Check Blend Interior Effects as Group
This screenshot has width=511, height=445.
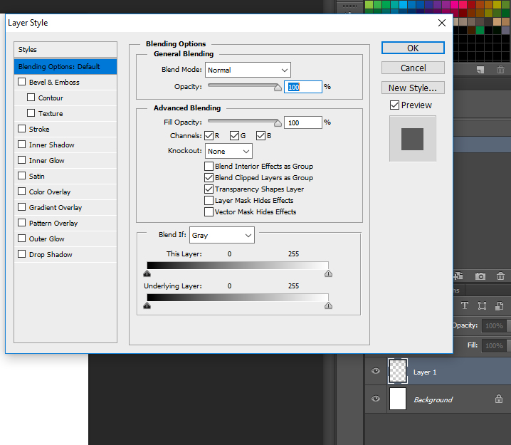coord(209,167)
